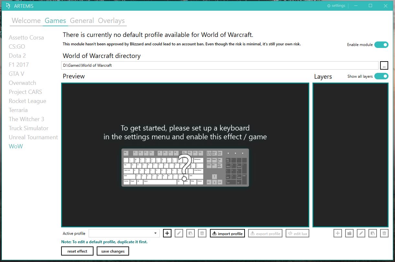Add a new layer with the plus icon
Screen dimensions: 395x262
337,233
